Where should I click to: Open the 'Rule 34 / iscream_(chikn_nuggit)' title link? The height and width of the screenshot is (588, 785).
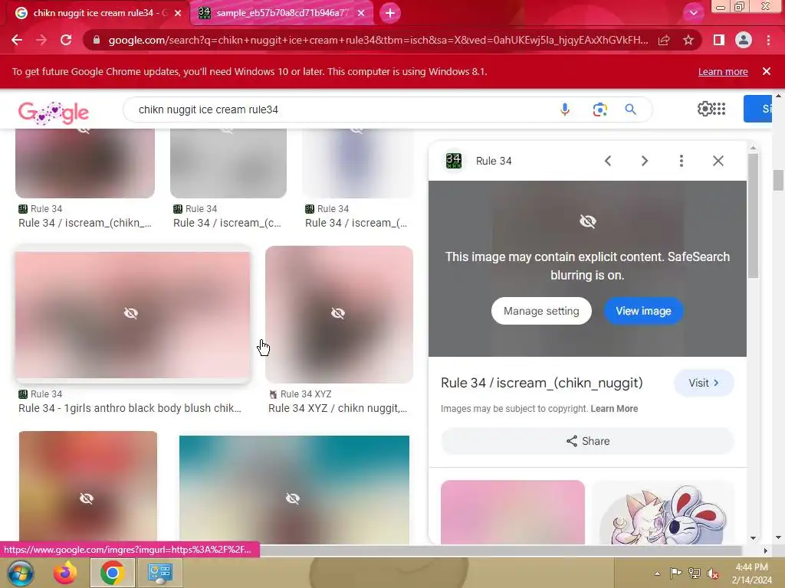coord(541,383)
